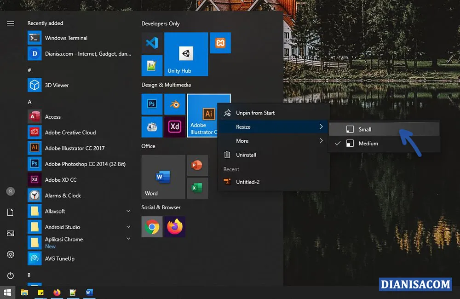Expand the Android Studio app group

coord(128,227)
